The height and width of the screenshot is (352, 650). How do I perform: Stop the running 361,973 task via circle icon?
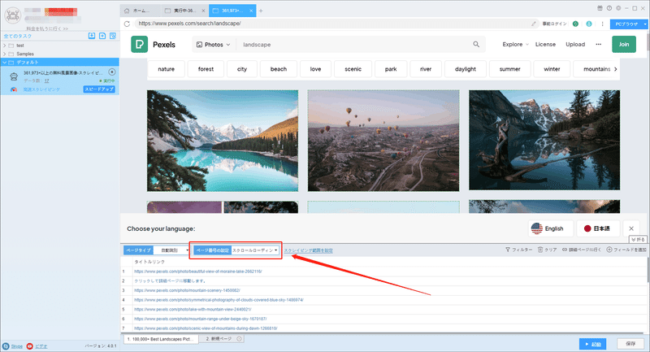point(111,72)
